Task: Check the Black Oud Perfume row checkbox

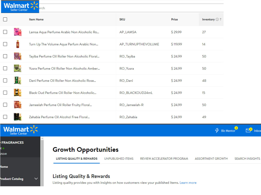Action: [5, 93]
